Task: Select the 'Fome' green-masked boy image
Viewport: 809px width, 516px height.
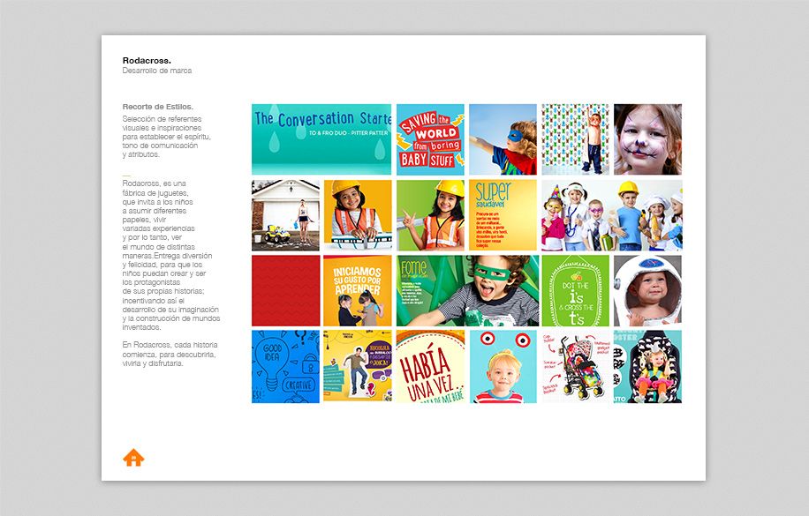Action: point(467,291)
